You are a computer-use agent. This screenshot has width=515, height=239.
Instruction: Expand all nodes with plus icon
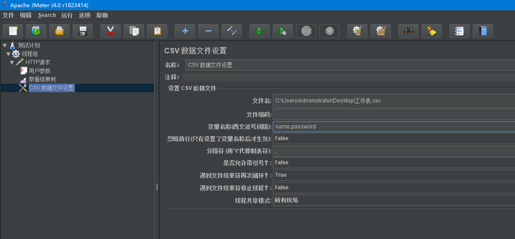tap(185, 31)
